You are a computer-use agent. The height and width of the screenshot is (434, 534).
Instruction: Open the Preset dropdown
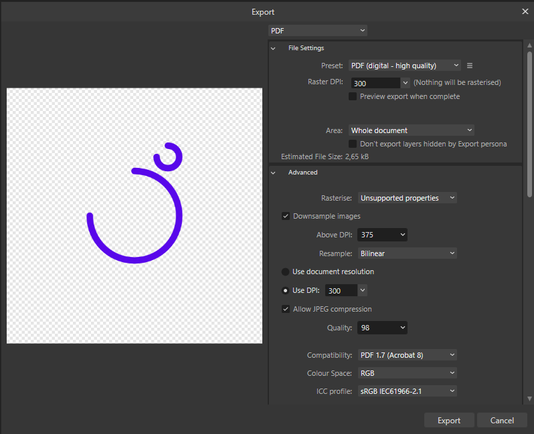point(405,66)
